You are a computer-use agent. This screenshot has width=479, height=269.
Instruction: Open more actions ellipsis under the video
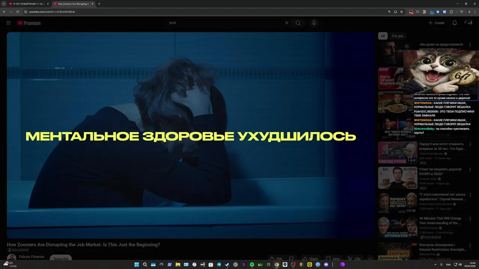(x=370, y=259)
